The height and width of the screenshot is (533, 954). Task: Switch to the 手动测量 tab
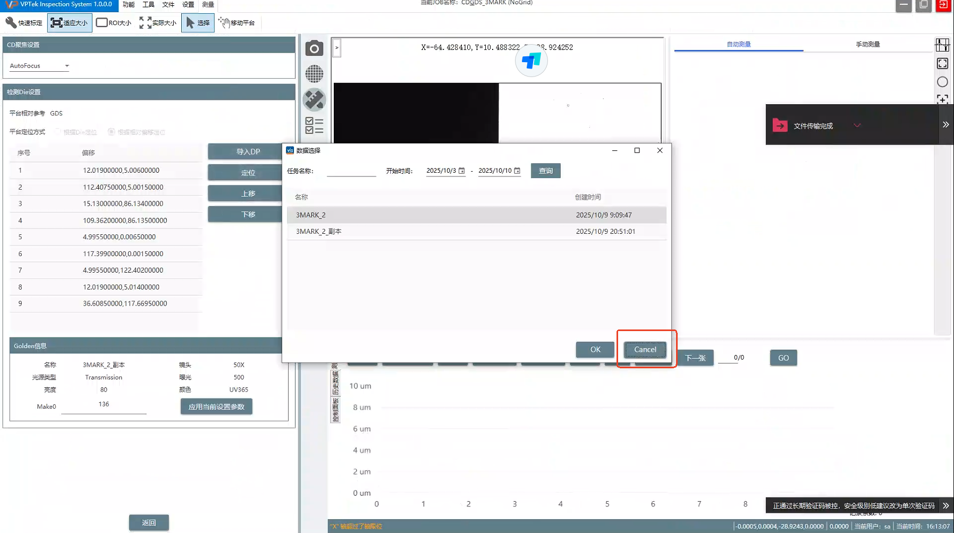[867, 45]
